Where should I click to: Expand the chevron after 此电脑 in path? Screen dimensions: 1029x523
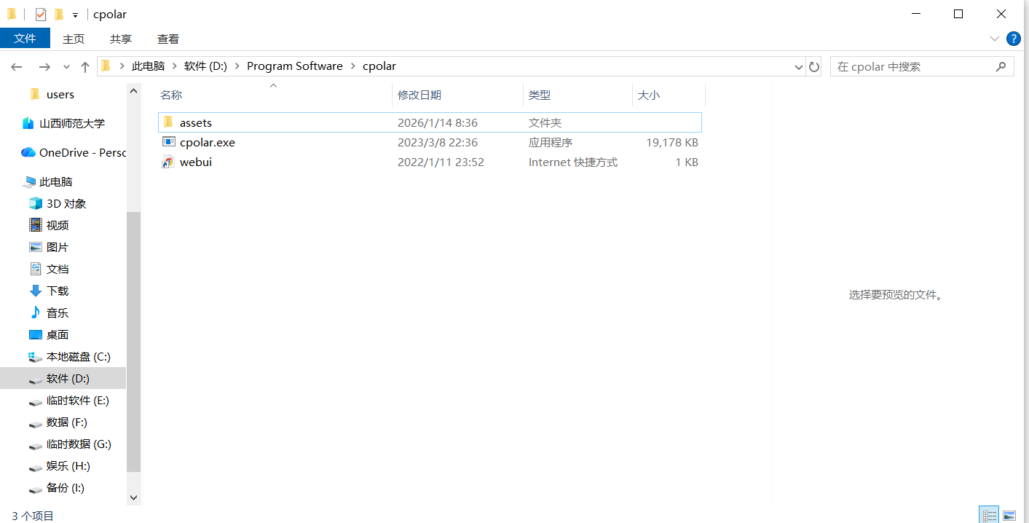[x=174, y=66]
